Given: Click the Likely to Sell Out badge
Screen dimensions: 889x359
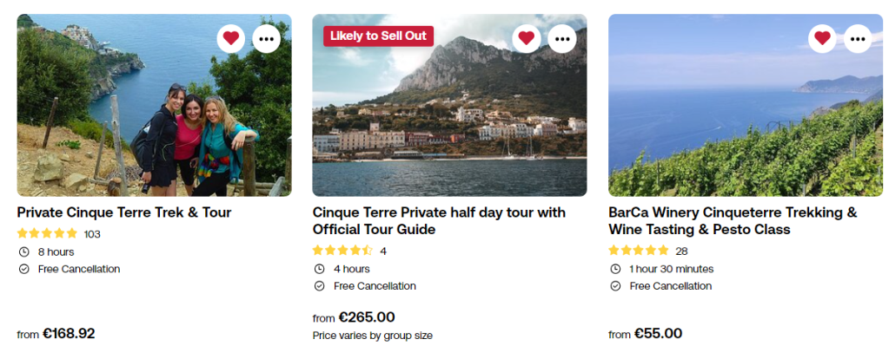Looking at the screenshot, I should pos(378,36).
